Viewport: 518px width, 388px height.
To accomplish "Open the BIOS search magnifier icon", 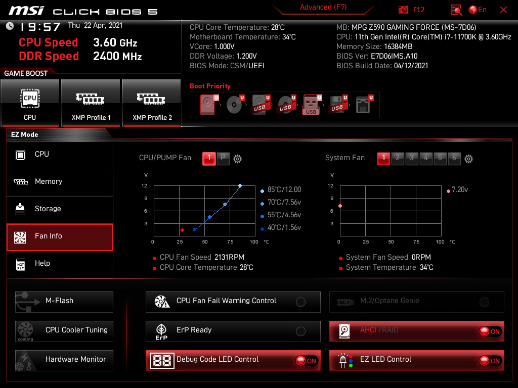I will pyautogui.click(x=456, y=10).
